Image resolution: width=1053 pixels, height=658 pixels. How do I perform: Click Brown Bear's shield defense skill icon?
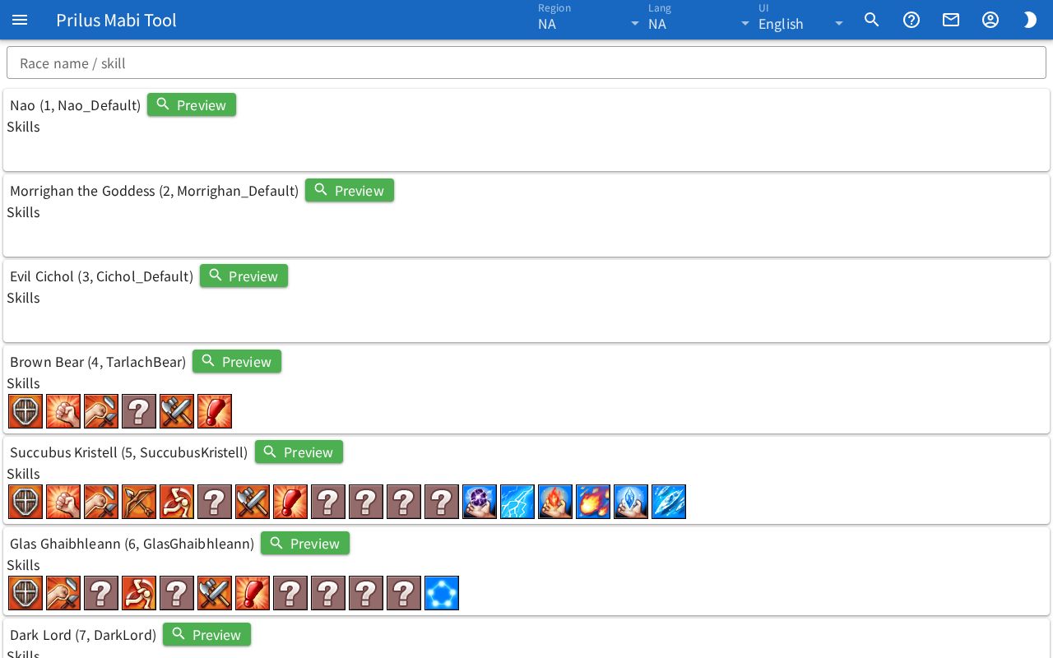pos(26,411)
